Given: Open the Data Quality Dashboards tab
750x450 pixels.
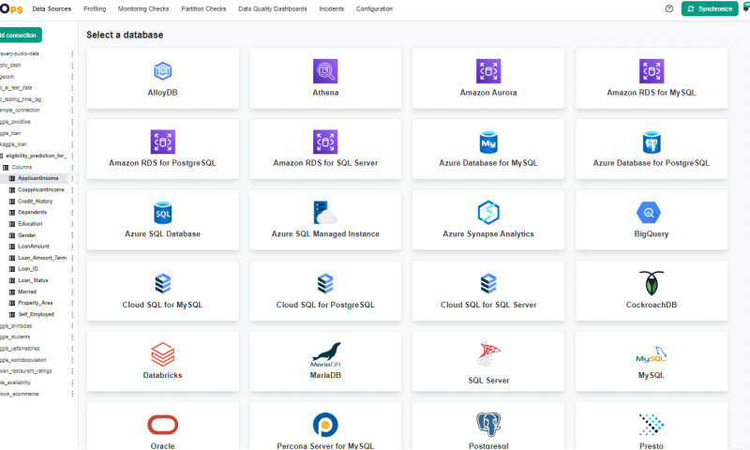Looking at the screenshot, I should 273,8.
